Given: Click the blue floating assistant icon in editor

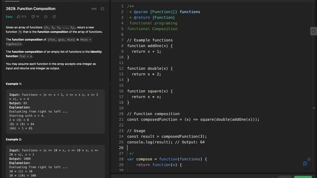Looking at the screenshot, I should click(x=305, y=163).
